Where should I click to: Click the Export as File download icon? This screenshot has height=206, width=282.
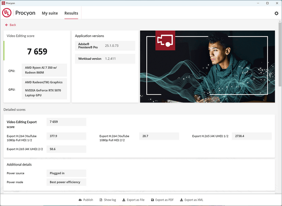[124, 200]
